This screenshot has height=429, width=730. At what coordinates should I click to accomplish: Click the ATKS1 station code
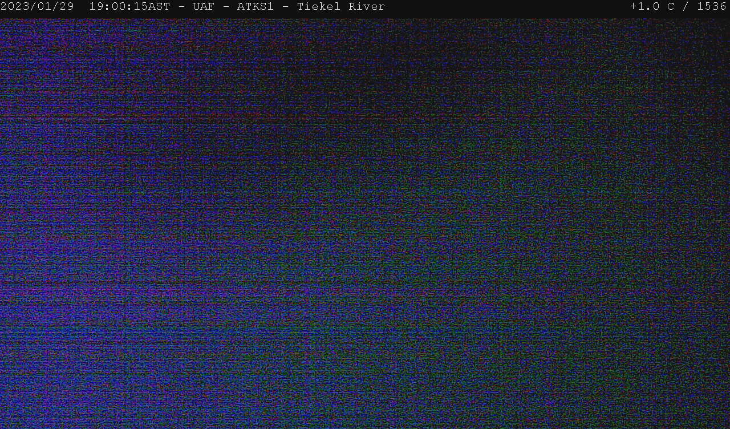255,7
